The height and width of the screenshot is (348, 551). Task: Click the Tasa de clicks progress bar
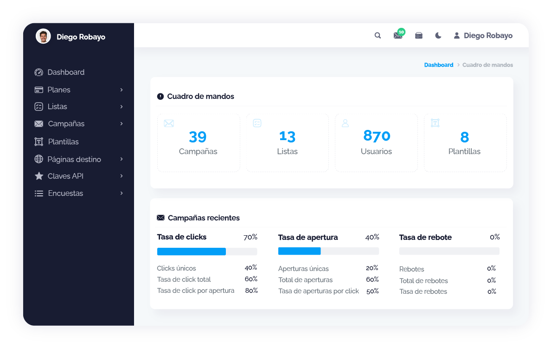point(207,251)
